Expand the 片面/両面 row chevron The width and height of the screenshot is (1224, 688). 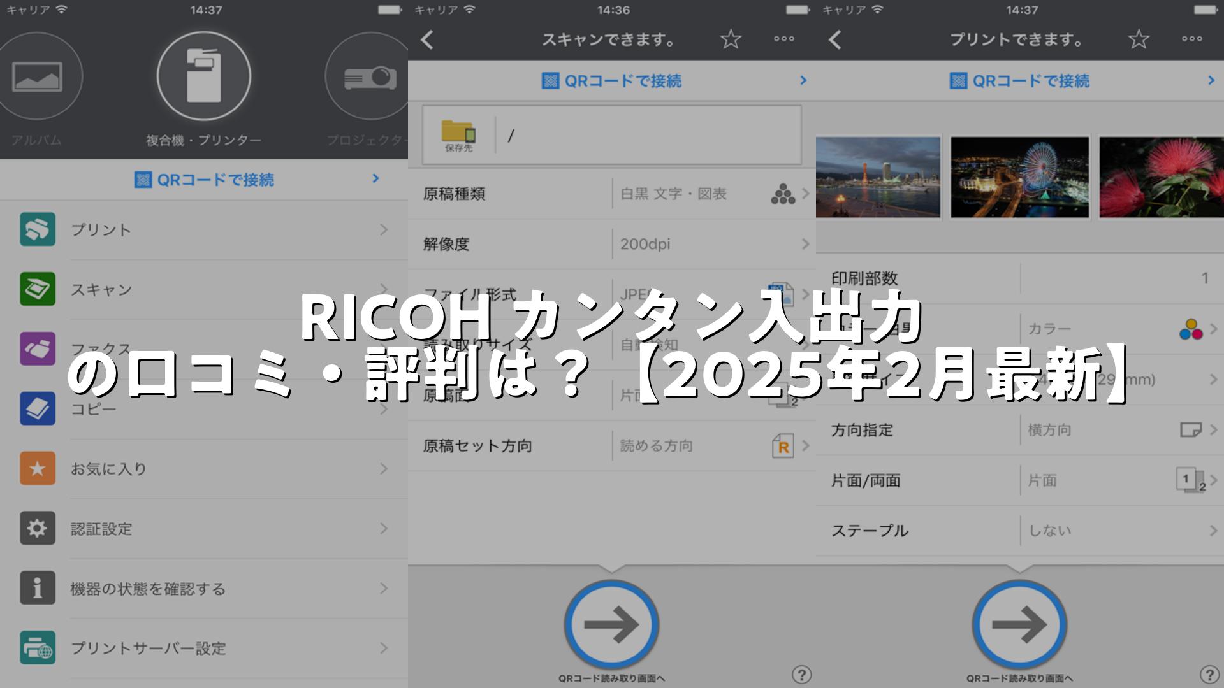pyautogui.click(x=1213, y=480)
